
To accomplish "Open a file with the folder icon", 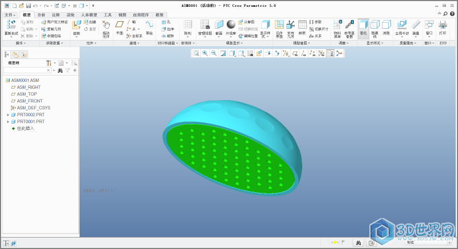I will click(x=21, y=6).
